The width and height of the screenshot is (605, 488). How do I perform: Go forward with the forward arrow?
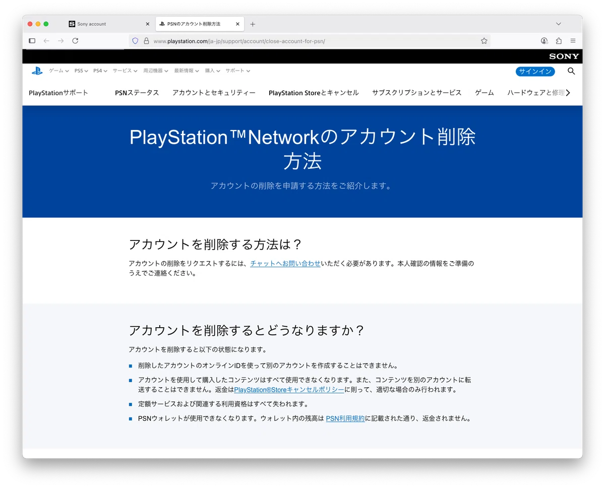[60, 41]
